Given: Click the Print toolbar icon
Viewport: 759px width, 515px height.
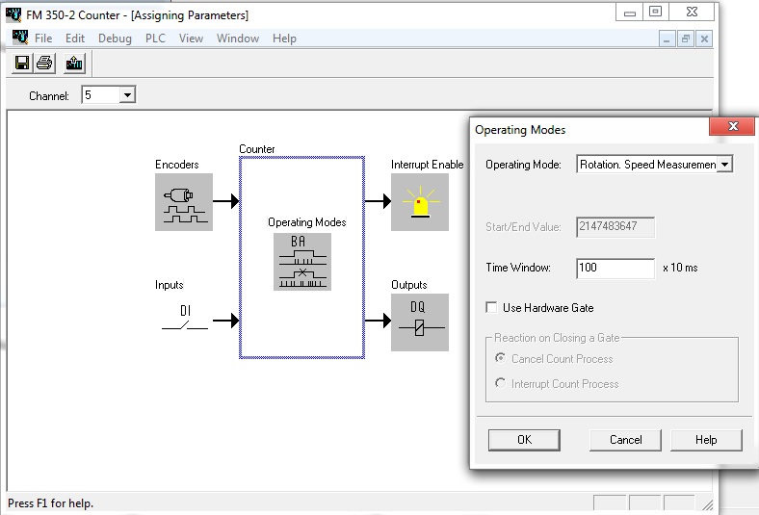Looking at the screenshot, I should pyautogui.click(x=44, y=63).
